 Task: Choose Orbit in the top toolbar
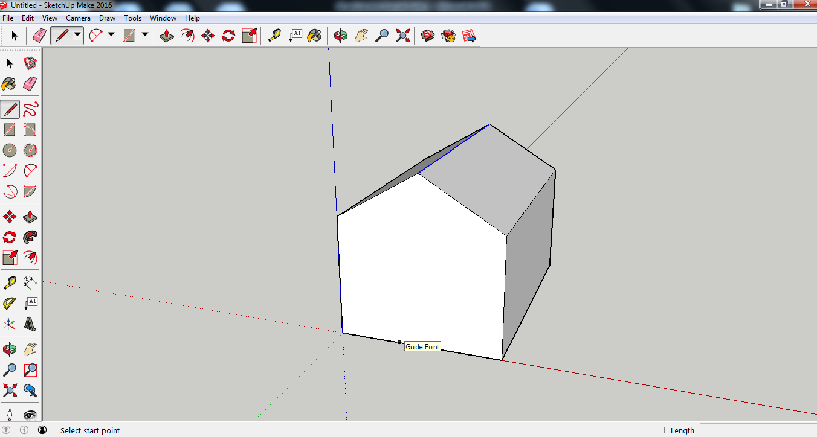pos(341,36)
